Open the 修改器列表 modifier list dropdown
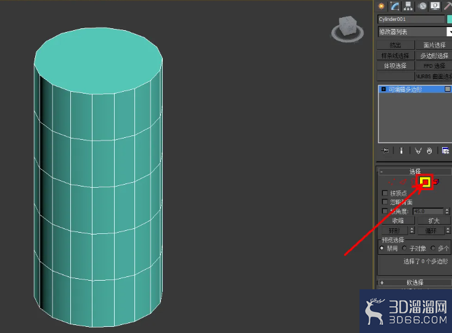452x333 pixels. pos(415,31)
